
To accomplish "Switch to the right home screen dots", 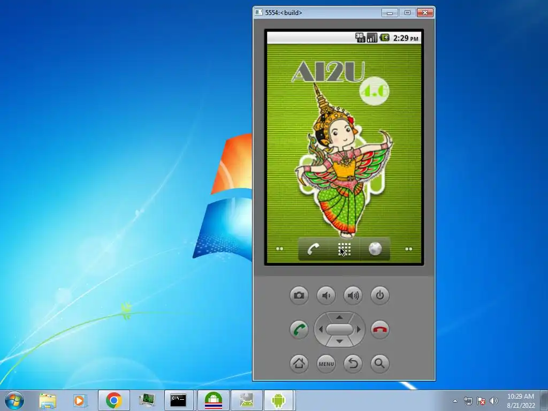I will (408, 249).
